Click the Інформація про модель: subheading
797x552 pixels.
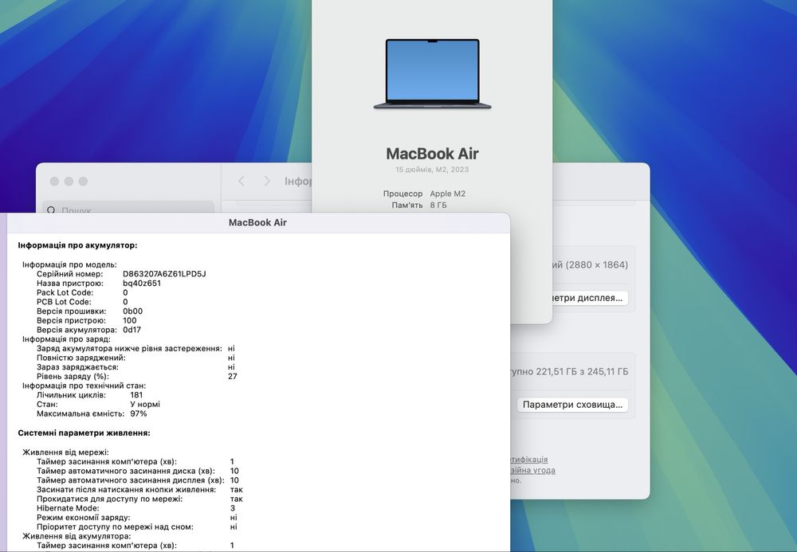(69, 264)
